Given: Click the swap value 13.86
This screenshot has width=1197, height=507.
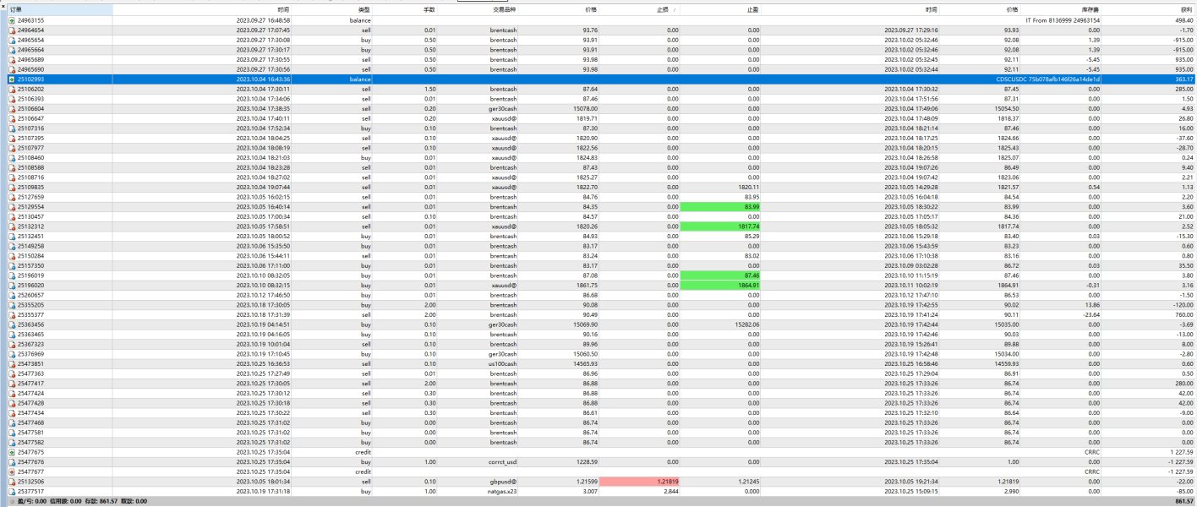Looking at the screenshot, I should click(x=1092, y=305).
